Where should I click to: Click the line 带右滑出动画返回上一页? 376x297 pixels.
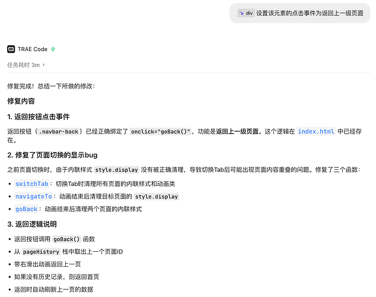tap(47, 264)
